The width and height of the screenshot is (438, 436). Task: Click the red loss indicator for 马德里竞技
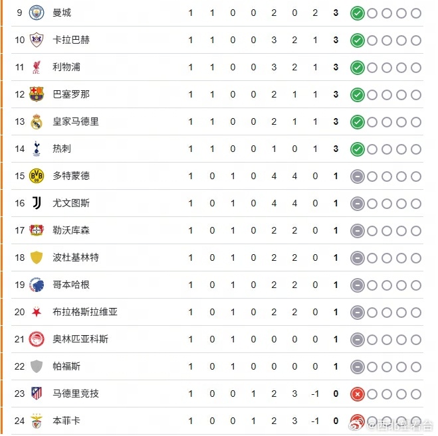[x=358, y=394]
